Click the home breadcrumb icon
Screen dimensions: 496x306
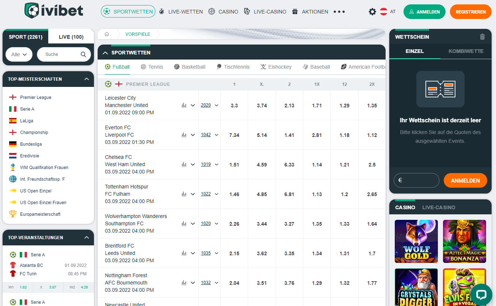[106, 34]
